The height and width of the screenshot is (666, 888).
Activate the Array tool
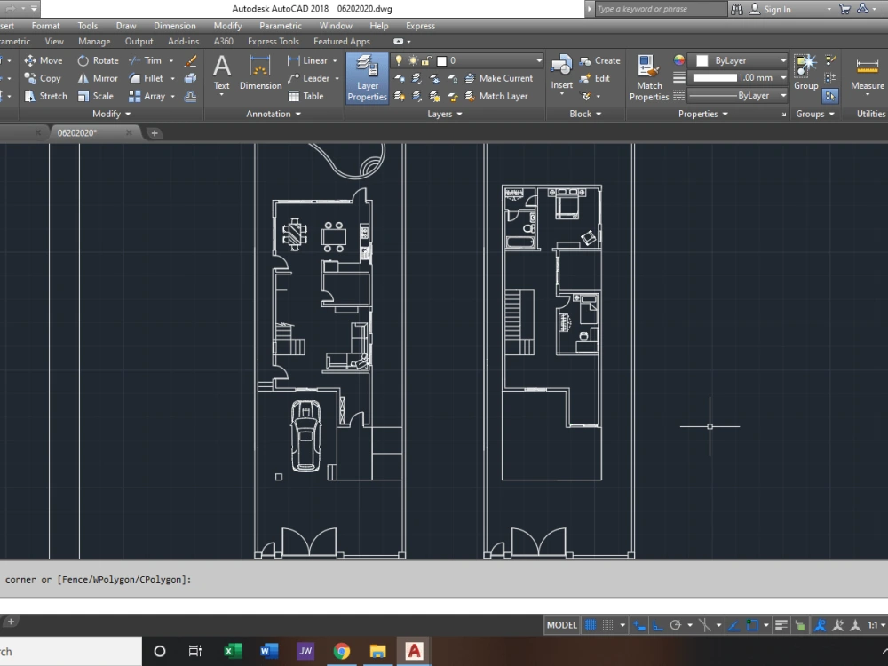point(147,96)
